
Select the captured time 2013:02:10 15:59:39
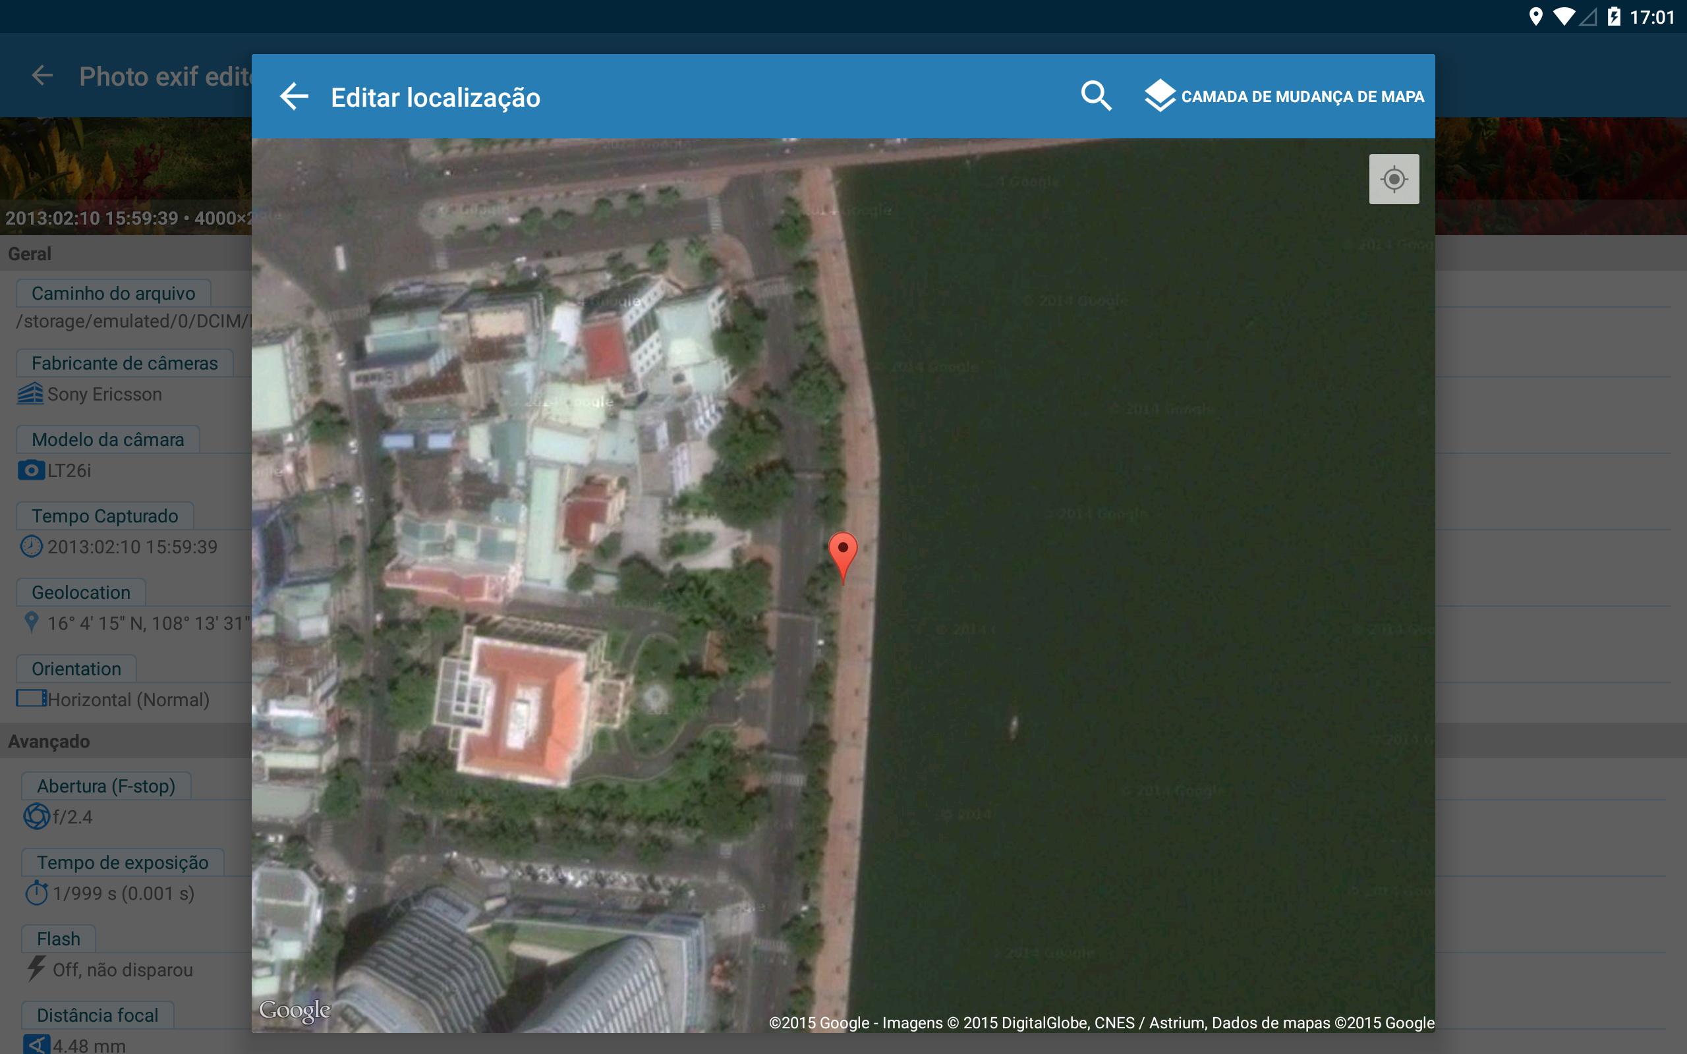tap(132, 547)
